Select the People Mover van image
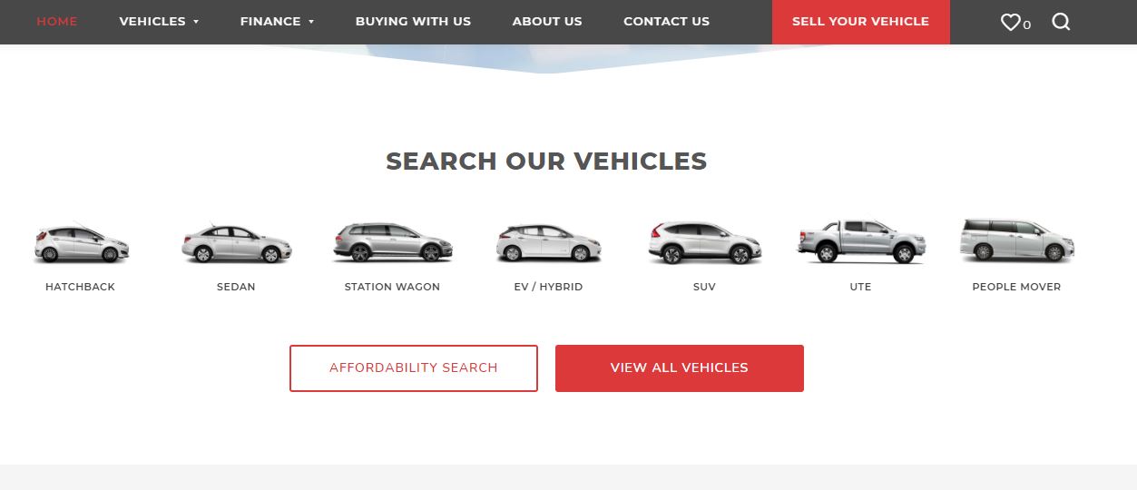Viewport: 1137px width, 490px height. click(1016, 241)
